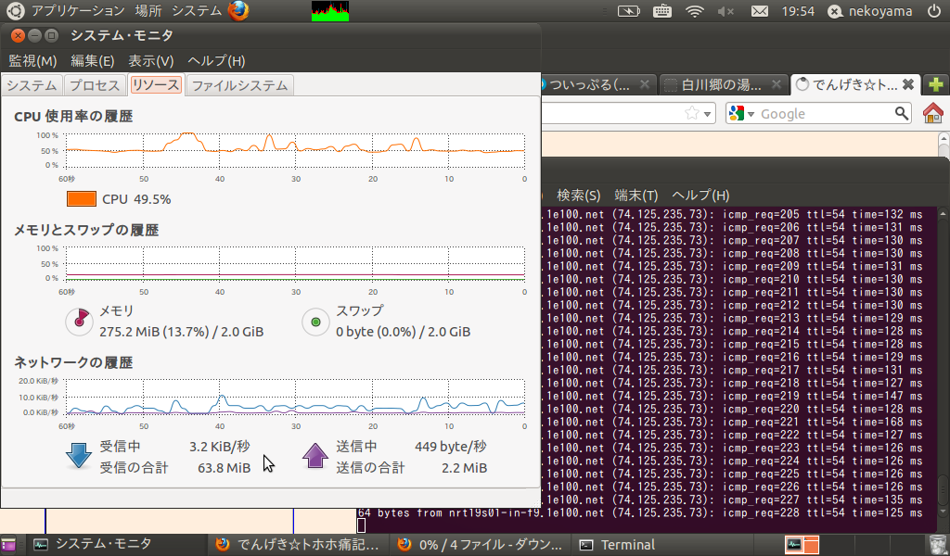
Task: Open the power session menu icon
Action: pyautogui.click(x=933, y=11)
